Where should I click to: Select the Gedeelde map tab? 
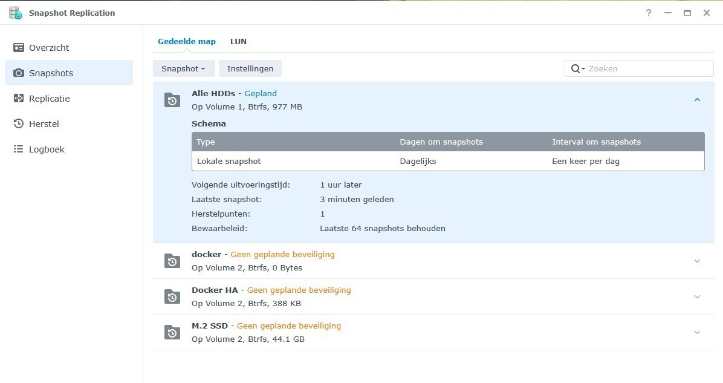186,41
